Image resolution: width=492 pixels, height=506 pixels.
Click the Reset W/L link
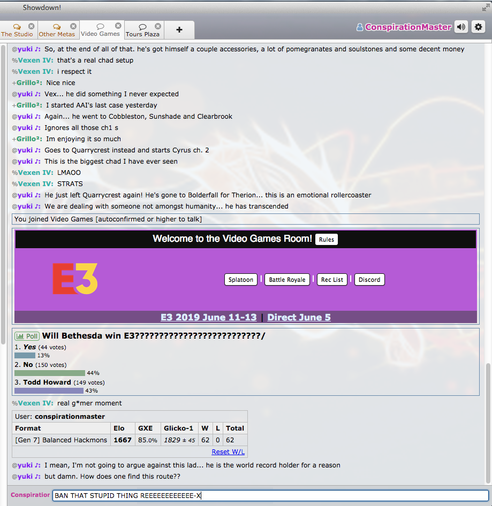[x=228, y=452]
